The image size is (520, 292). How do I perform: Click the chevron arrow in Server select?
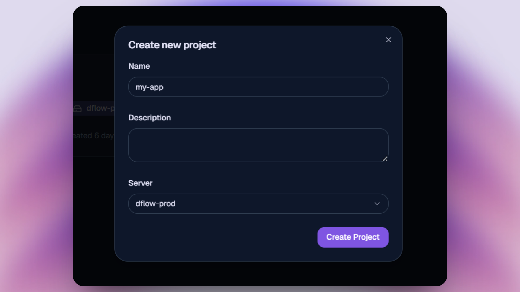pos(377,204)
